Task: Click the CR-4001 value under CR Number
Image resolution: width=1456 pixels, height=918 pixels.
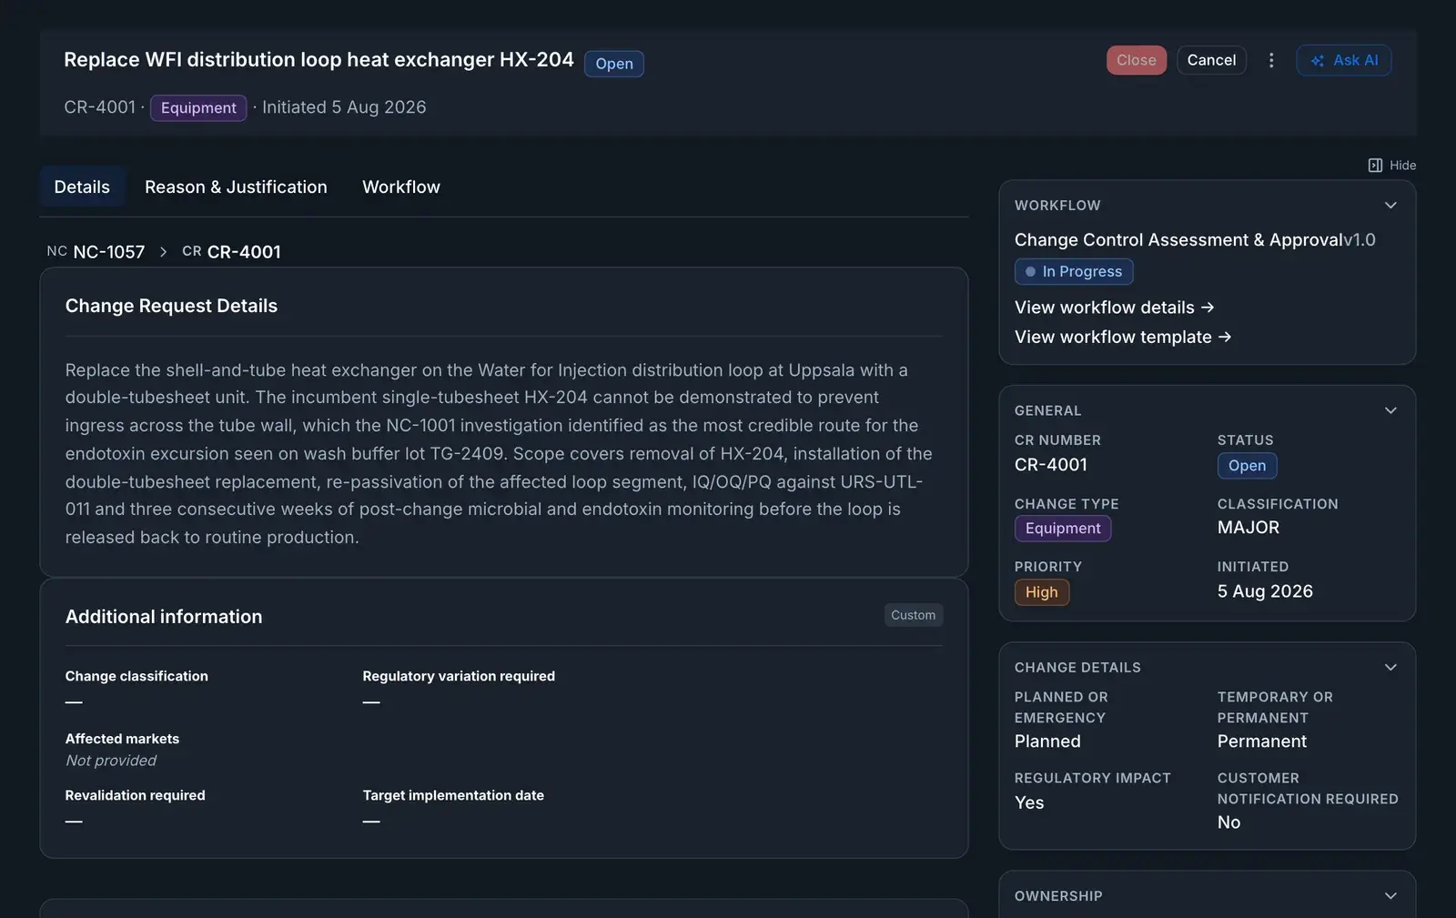Action: click(1051, 465)
